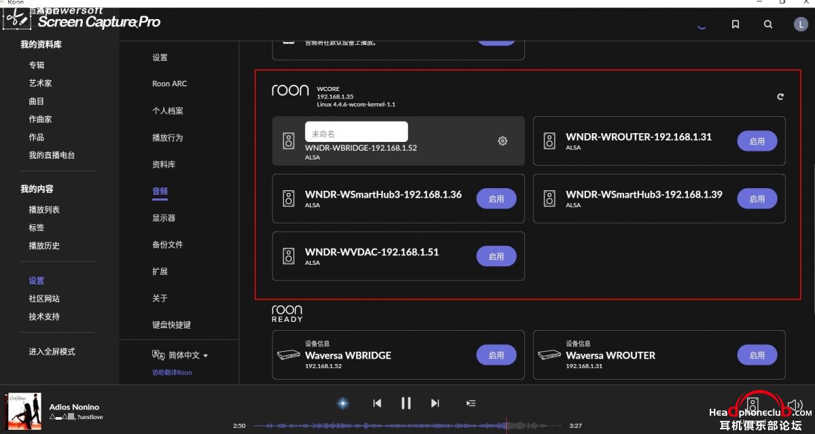Screen dimensions: 815x434
Task: Click speaker icon of WNDR-WSmartHub3-192.168.1.39
Action: [549, 199]
